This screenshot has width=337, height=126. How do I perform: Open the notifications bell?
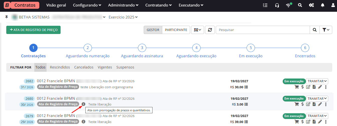click(323, 5)
